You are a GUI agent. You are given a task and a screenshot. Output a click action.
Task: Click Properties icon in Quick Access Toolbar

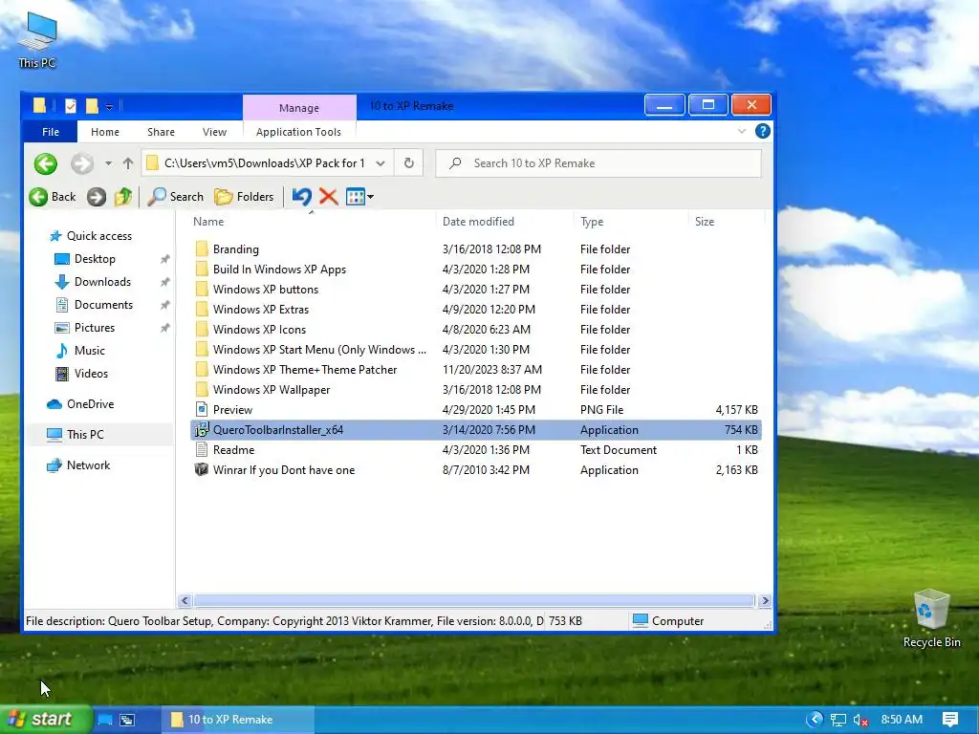71,106
